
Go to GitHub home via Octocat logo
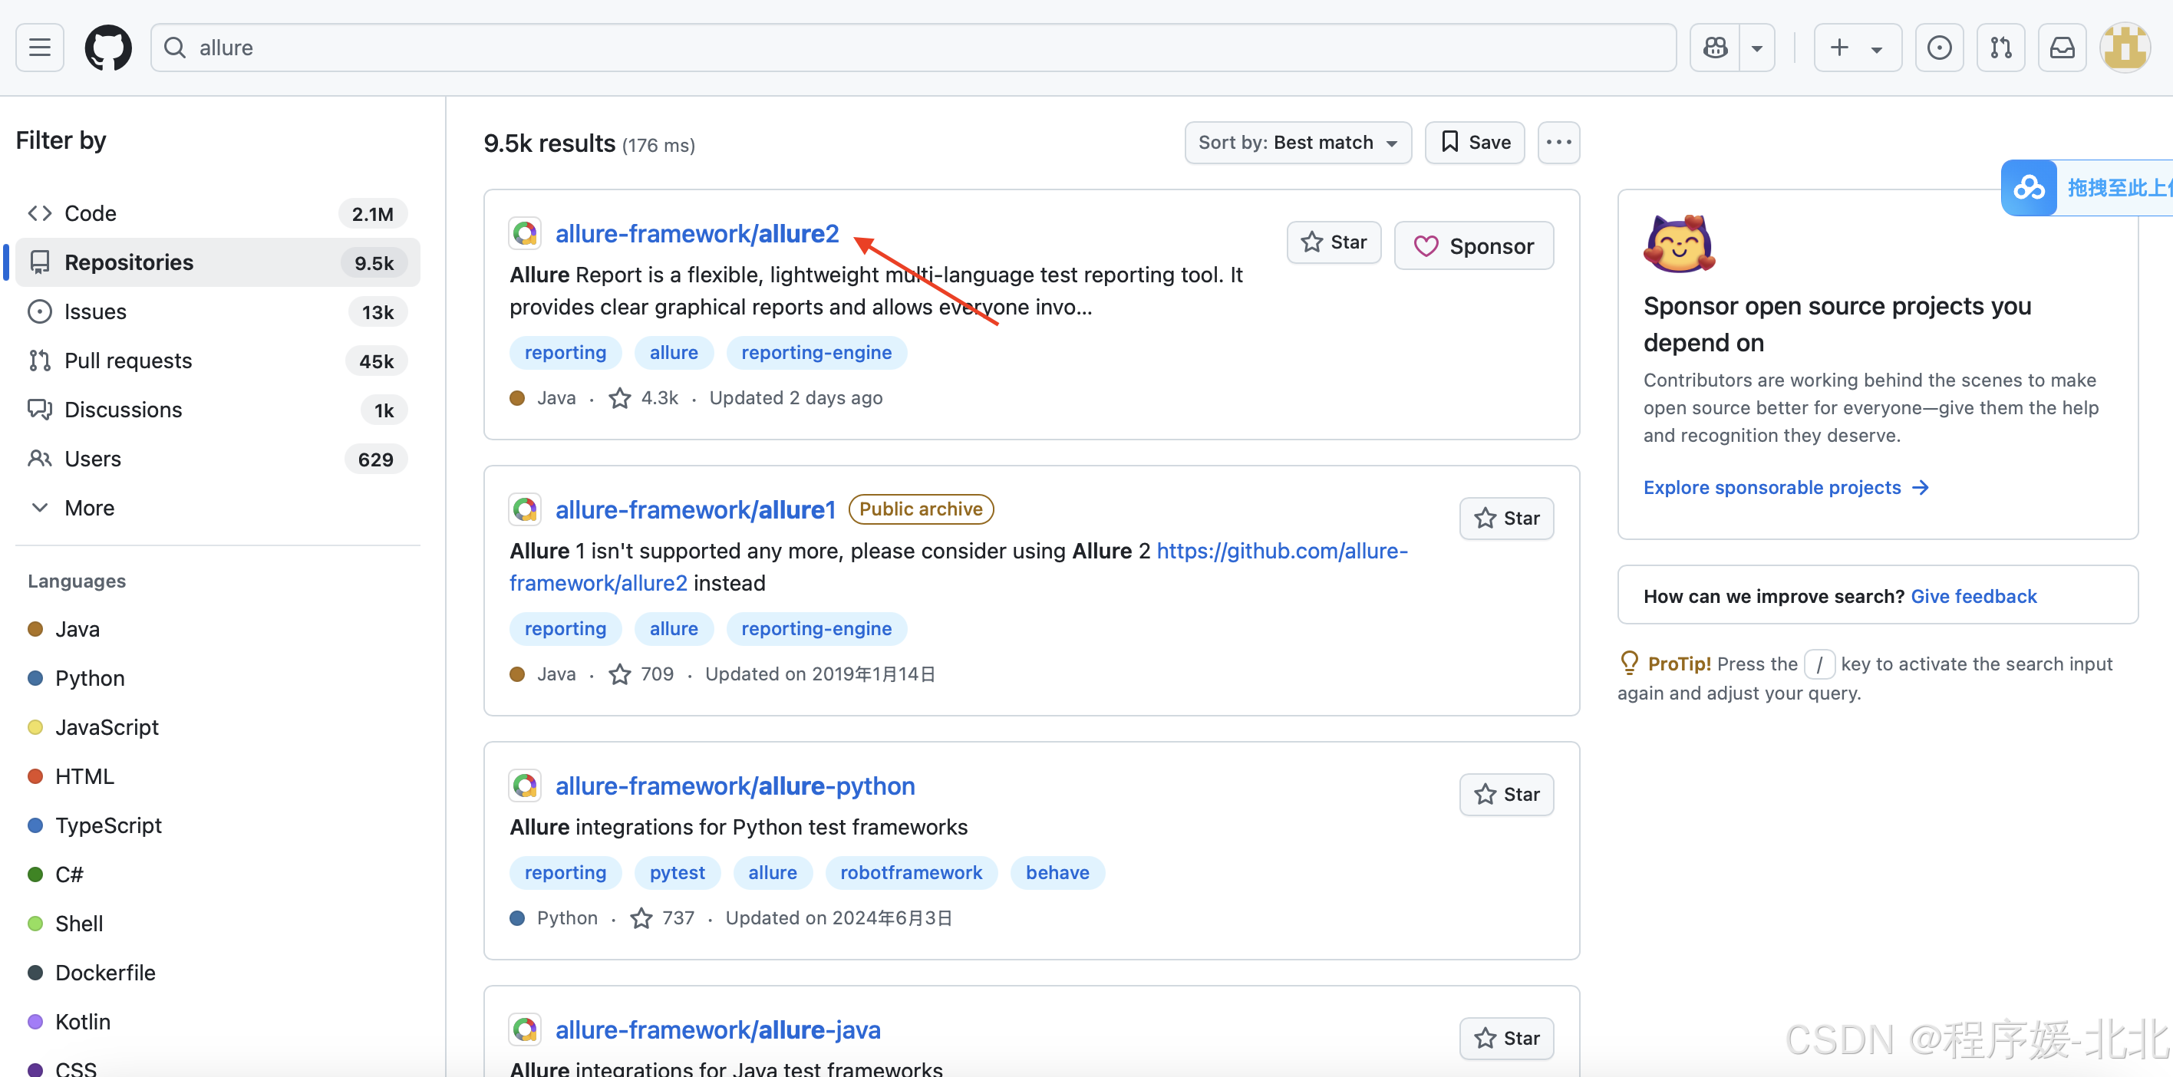(108, 48)
